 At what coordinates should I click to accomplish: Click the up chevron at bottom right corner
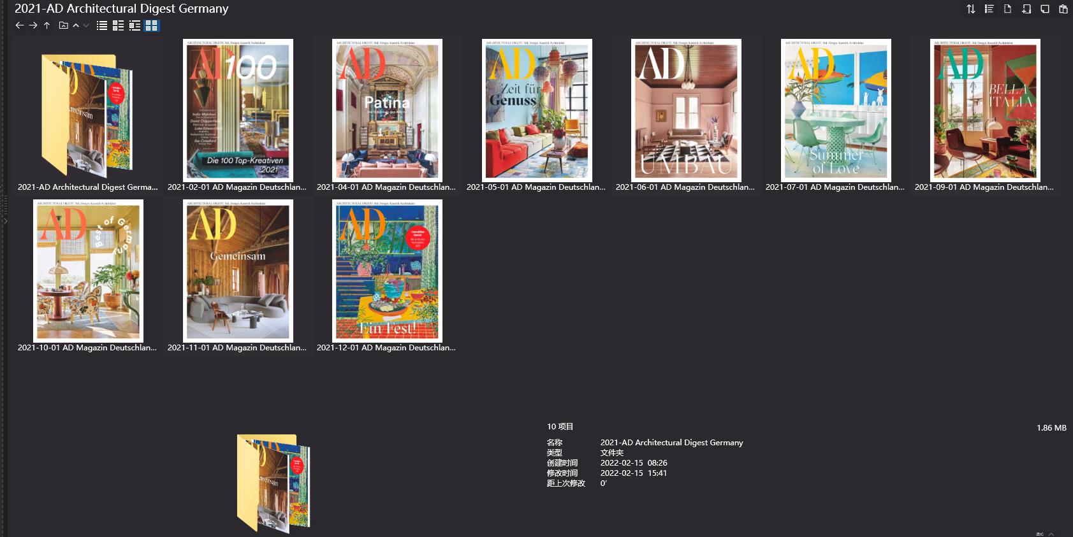click(1051, 534)
